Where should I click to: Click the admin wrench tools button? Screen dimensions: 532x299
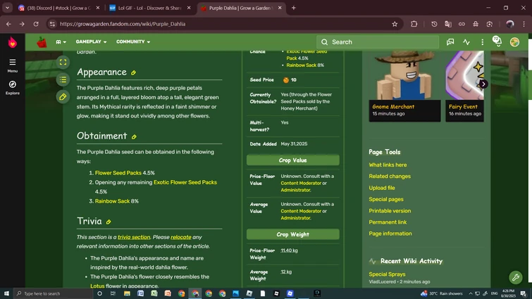click(x=515, y=277)
